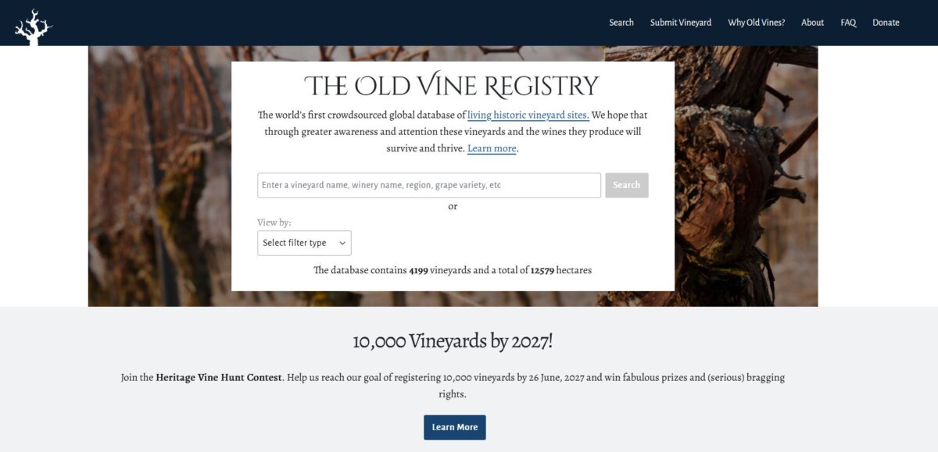The width and height of the screenshot is (938, 452).
Task: Expand the filter dropdown chevron arrow
Action: [342, 243]
